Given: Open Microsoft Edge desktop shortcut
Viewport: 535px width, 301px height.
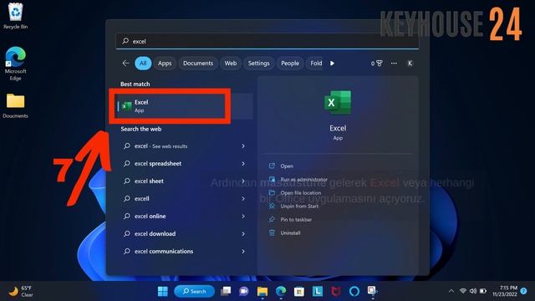Looking at the screenshot, I should click(15, 64).
